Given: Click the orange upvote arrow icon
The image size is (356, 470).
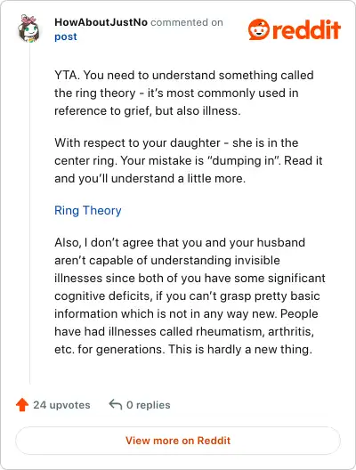Looking at the screenshot, I should point(22,405).
